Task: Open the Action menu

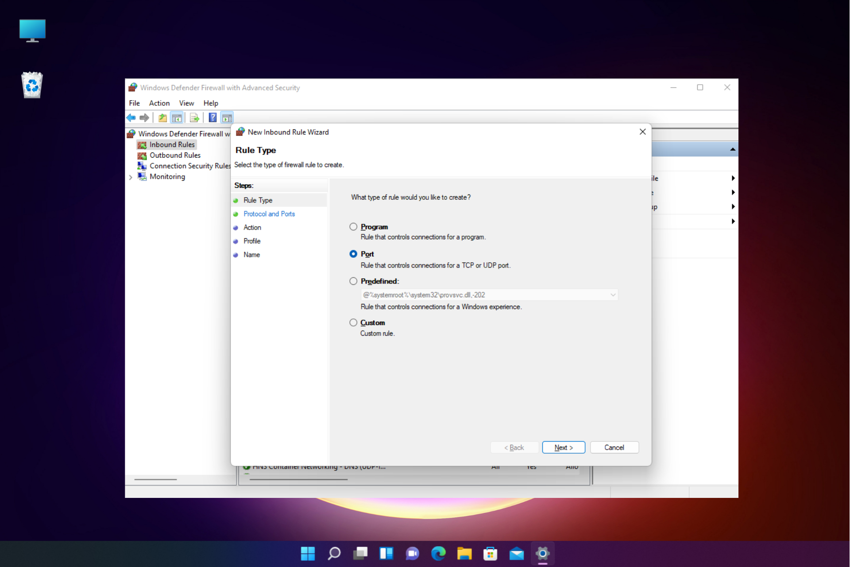Action: 159,103
